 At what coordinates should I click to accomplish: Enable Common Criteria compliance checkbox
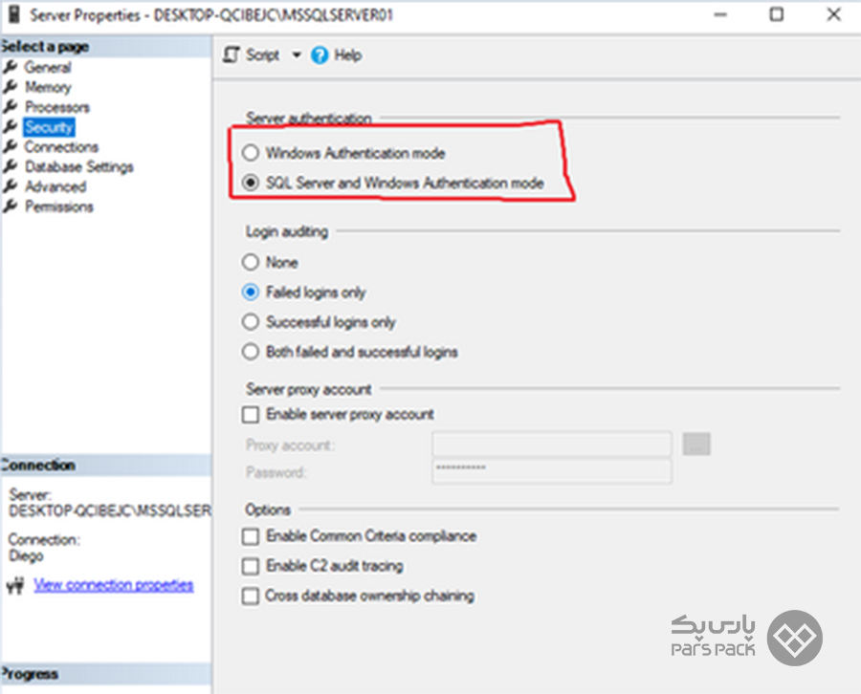coord(251,536)
